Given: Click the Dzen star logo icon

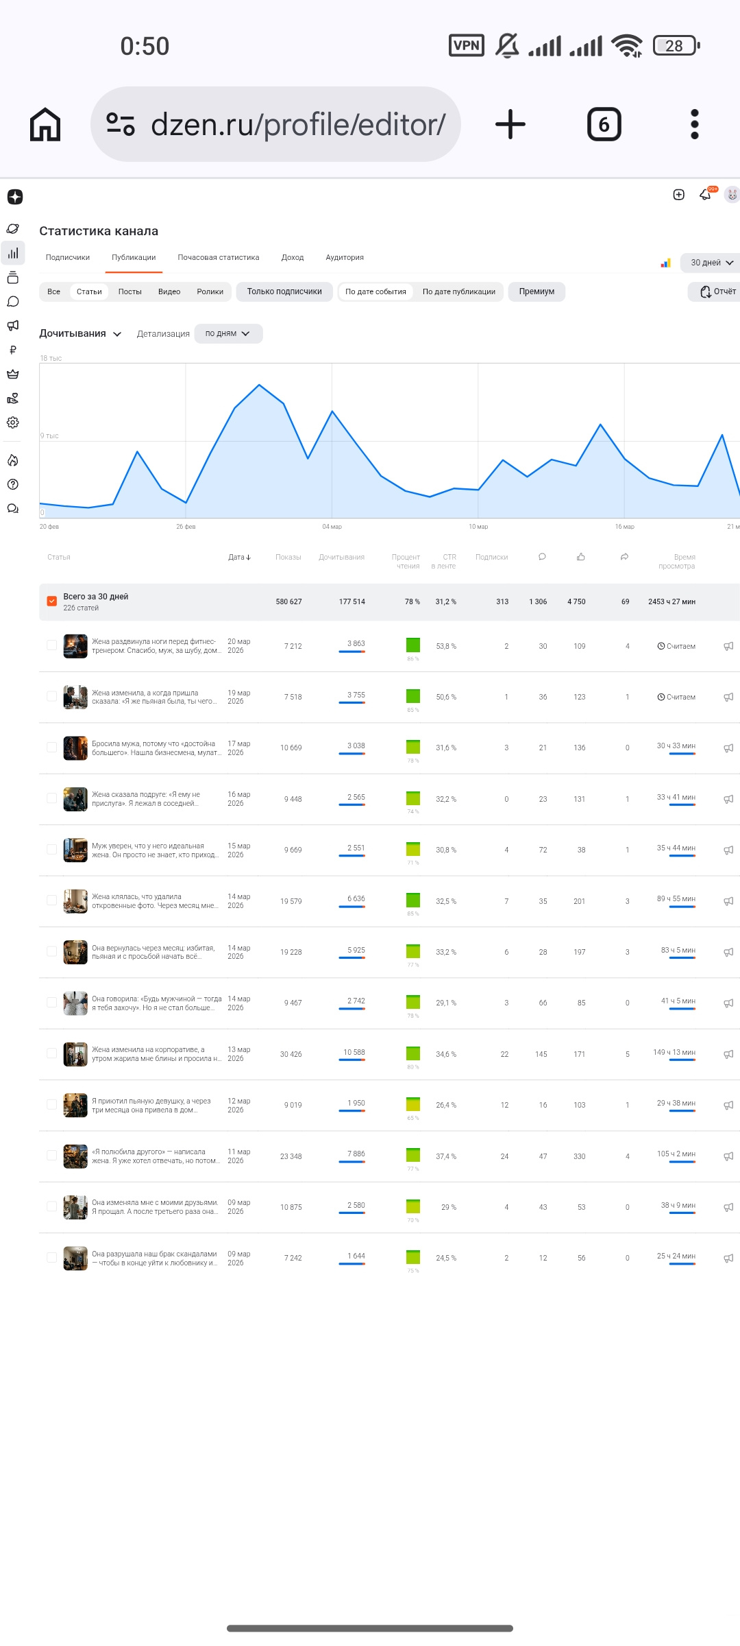Looking at the screenshot, I should pos(15,197).
